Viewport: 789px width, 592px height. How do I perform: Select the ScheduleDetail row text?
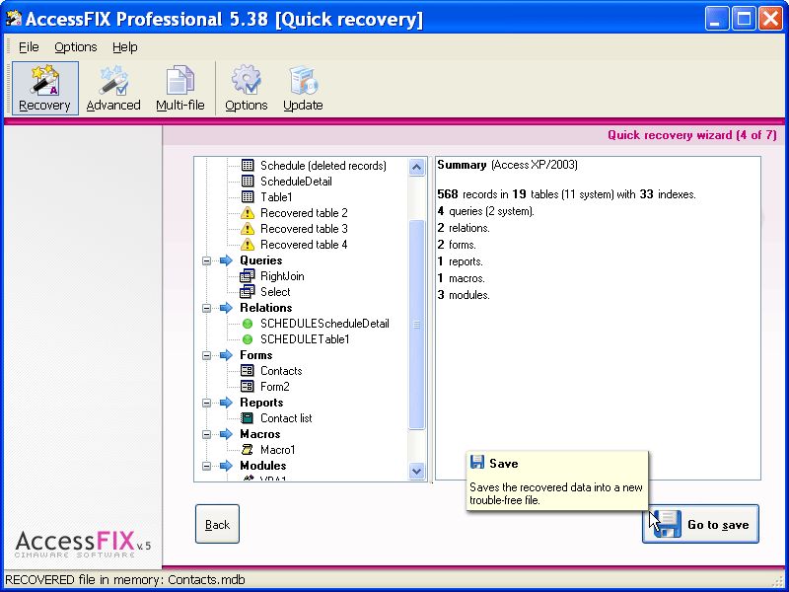(x=296, y=182)
